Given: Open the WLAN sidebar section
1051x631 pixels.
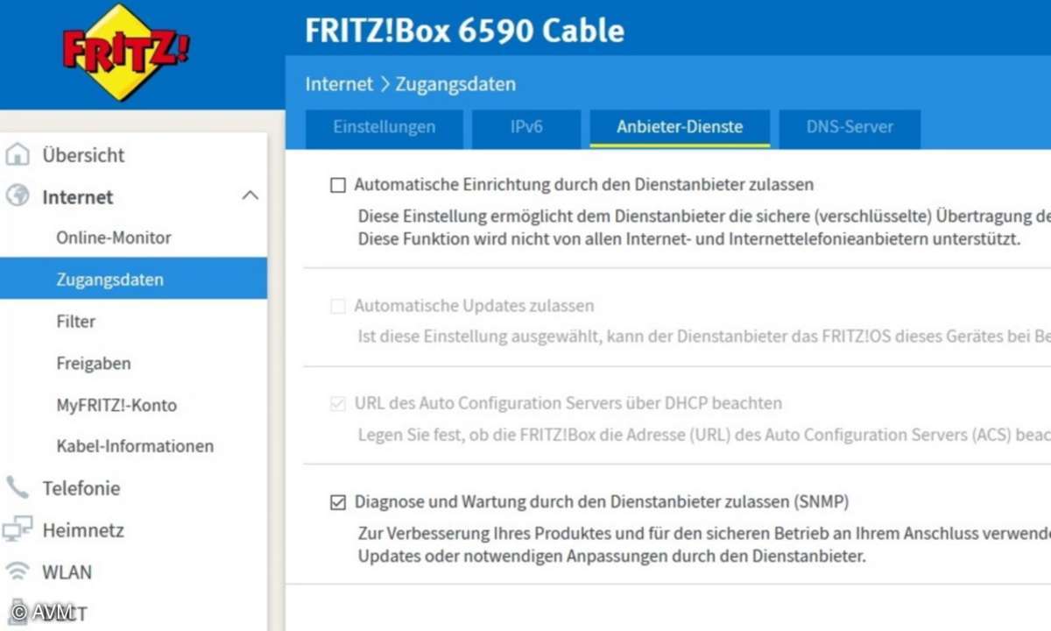Looking at the screenshot, I should (x=67, y=572).
